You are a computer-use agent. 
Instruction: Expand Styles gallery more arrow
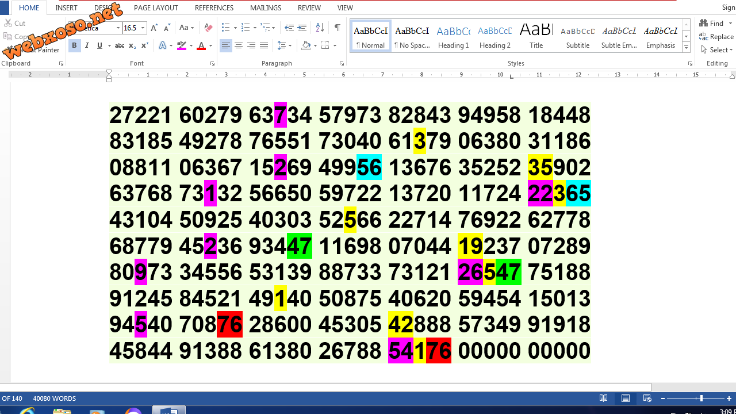pyautogui.click(x=686, y=48)
